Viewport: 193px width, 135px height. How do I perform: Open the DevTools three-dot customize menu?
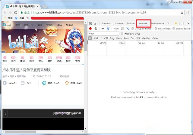(183, 23)
